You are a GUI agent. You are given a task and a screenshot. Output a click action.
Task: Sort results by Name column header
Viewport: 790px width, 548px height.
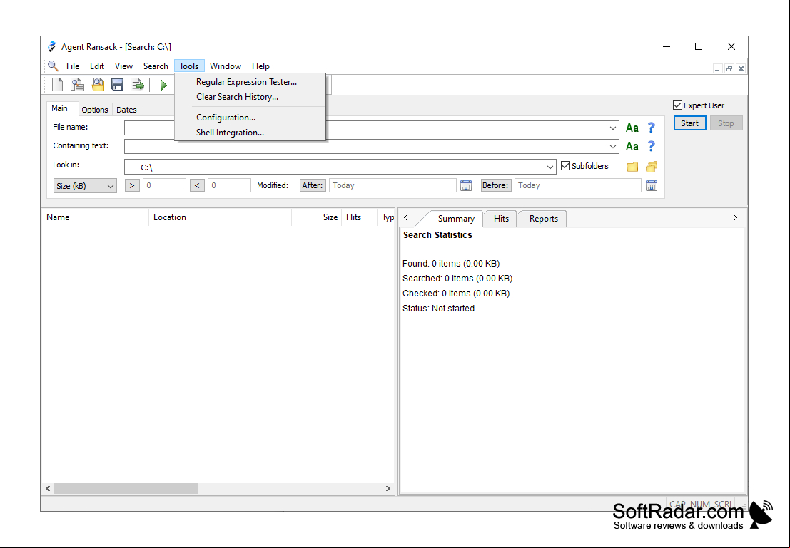point(95,217)
